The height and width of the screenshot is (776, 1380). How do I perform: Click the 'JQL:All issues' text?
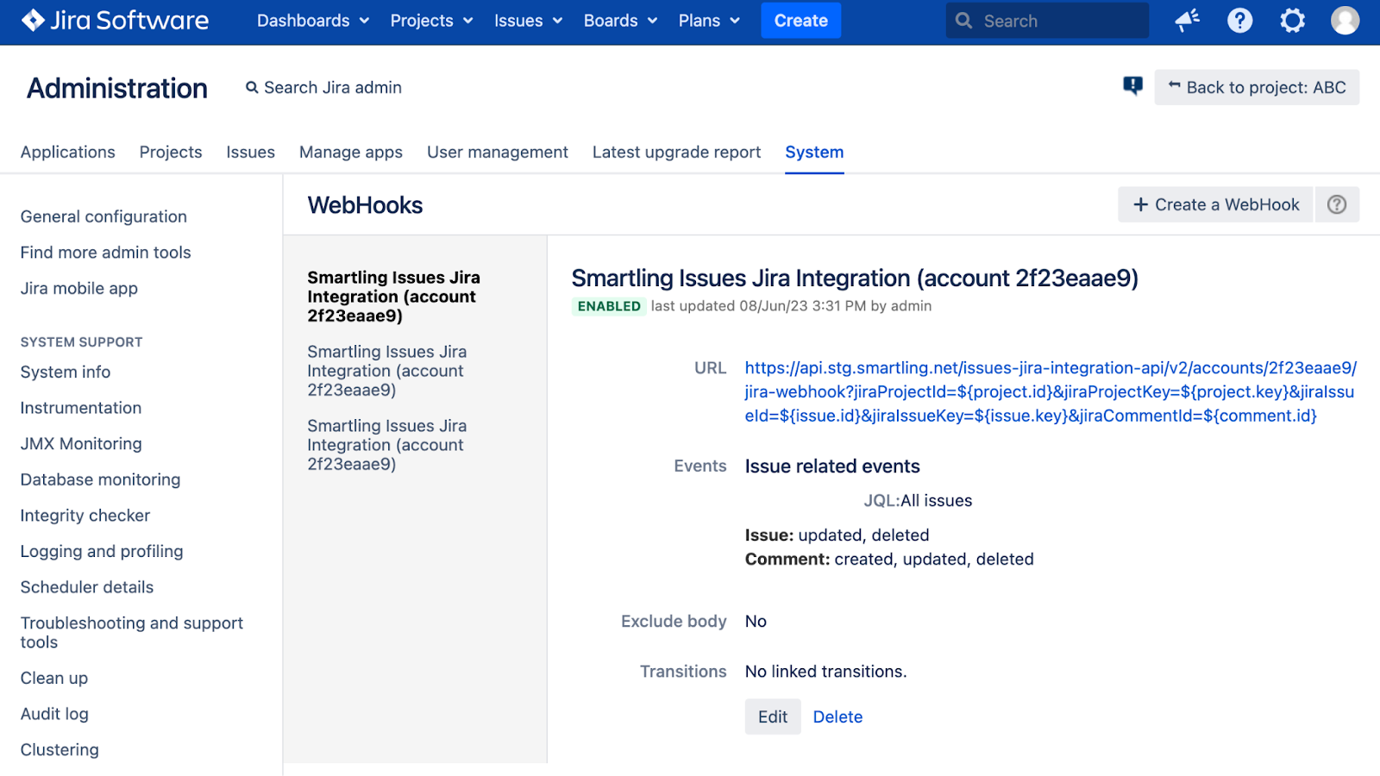click(918, 501)
